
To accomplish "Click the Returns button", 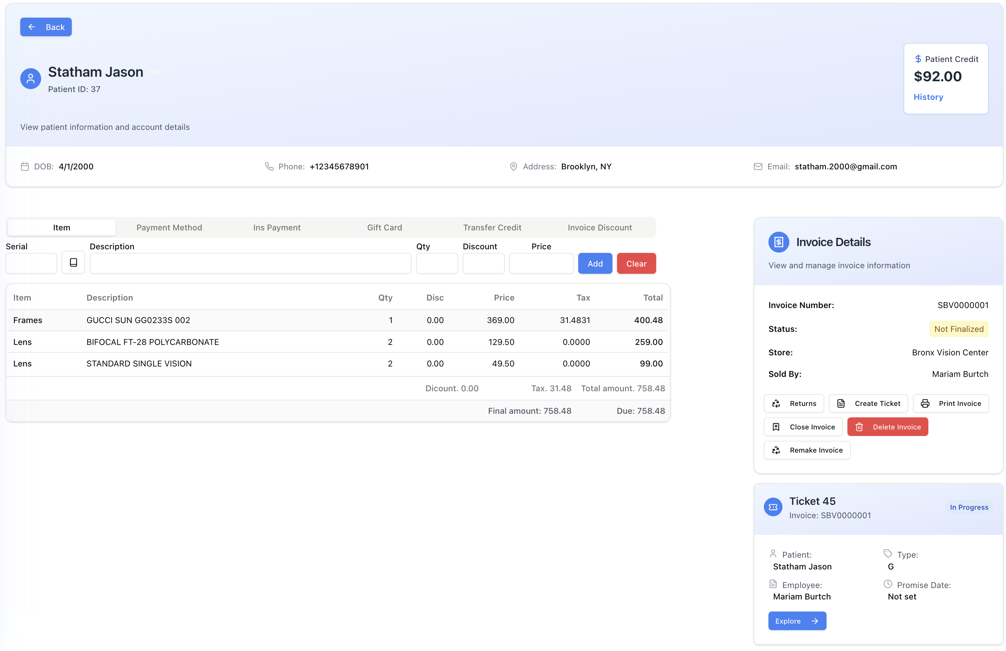I will tap(793, 403).
